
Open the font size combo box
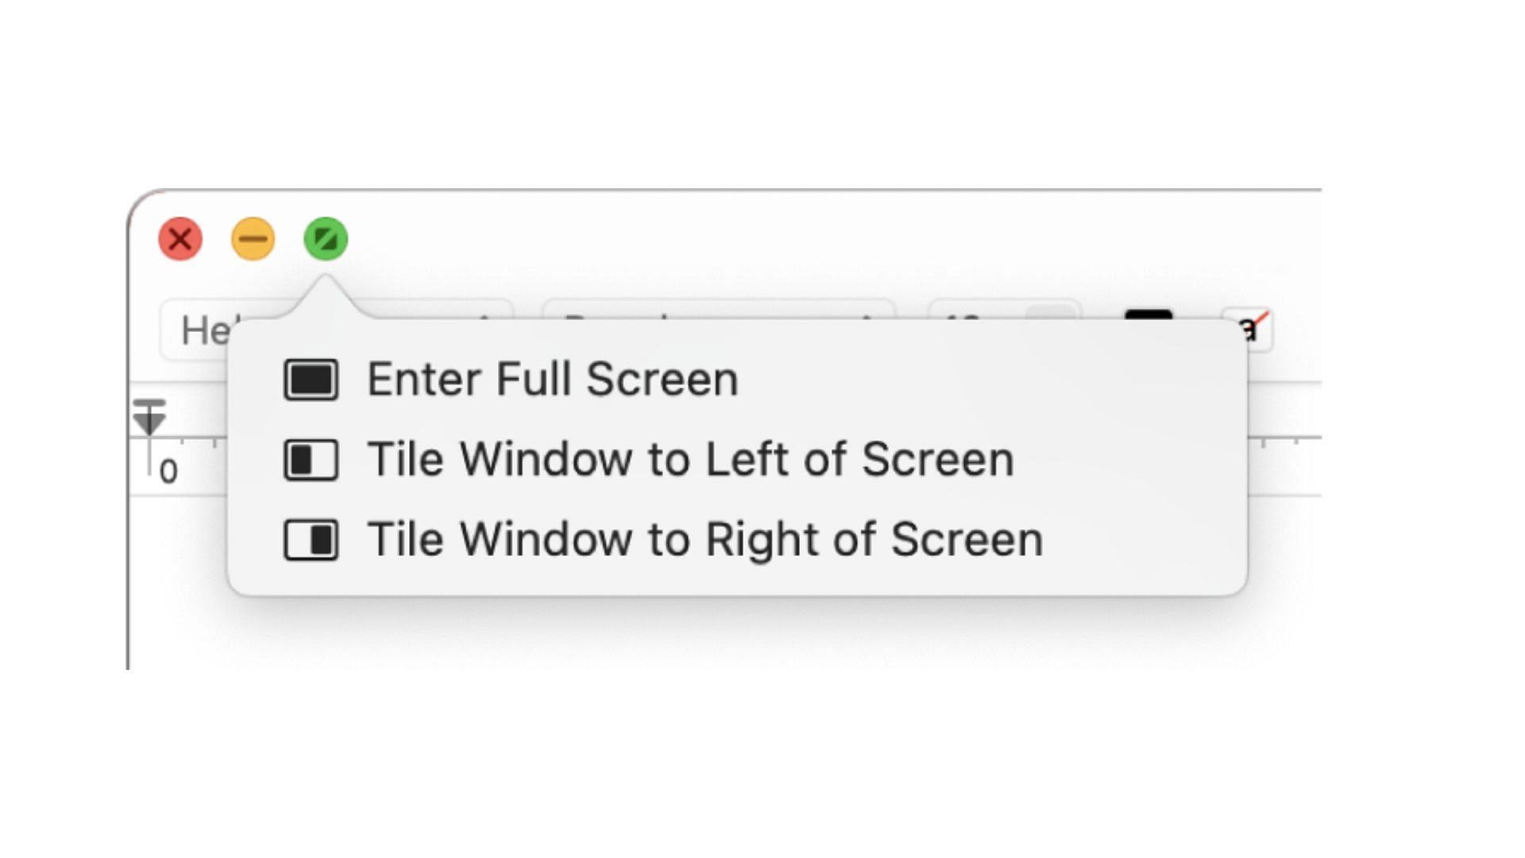point(977,310)
